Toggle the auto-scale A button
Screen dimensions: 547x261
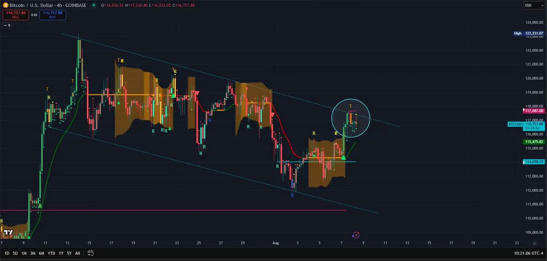(x=534, y=243)
